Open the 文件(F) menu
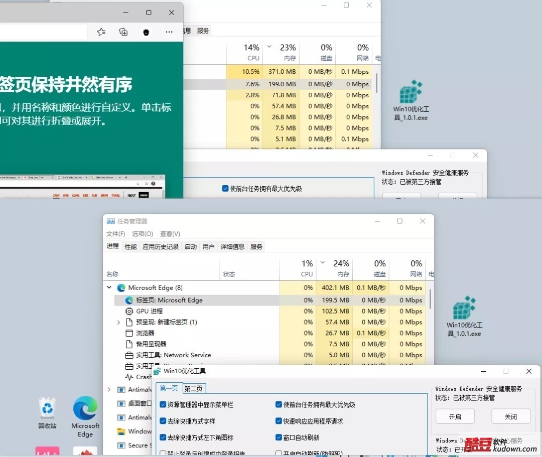This screenshot has width=542, height=457. [116, 234]
